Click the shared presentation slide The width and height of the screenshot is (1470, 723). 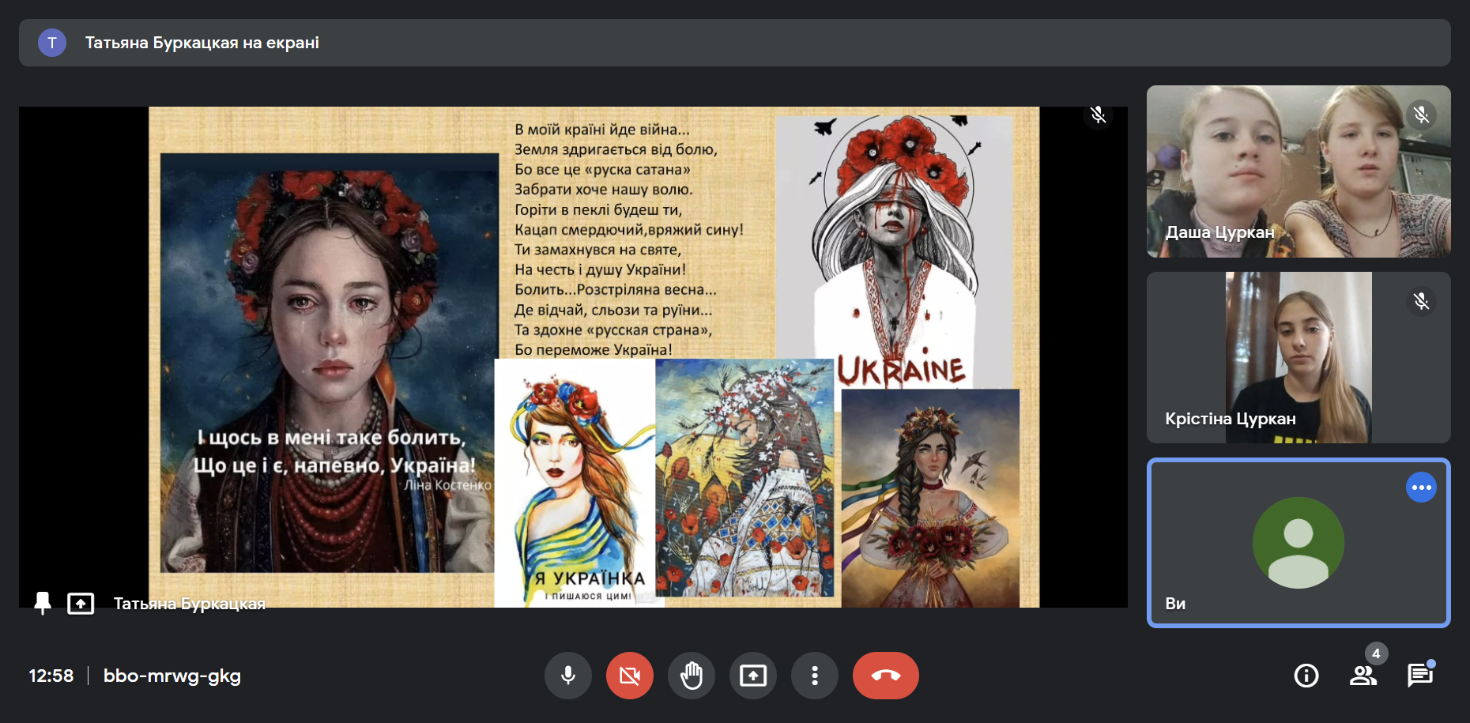click(594, 357)
